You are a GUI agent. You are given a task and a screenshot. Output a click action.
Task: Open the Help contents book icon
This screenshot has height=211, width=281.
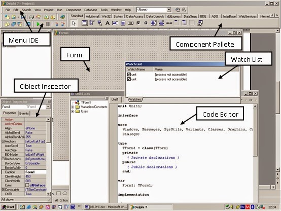click(x=62, y=17)
